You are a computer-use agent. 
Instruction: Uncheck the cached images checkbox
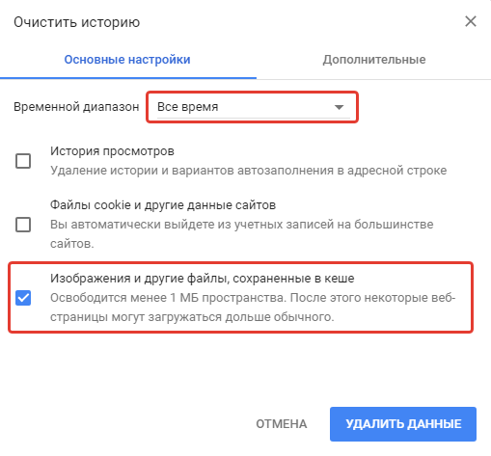tap(23, 298)
